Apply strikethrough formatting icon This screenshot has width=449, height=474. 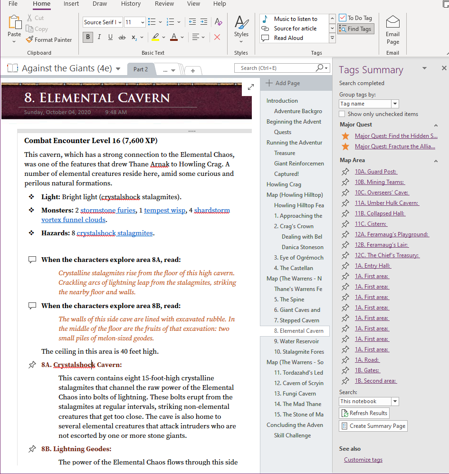click(x=122, y=37)
